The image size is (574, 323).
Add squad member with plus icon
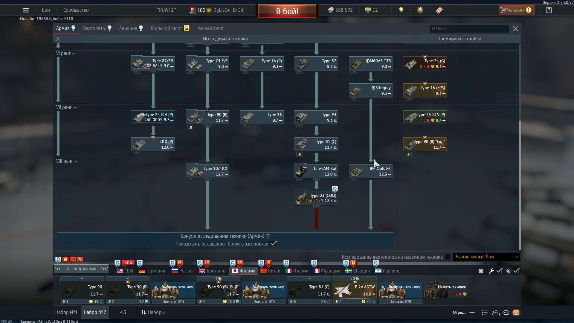coord(472,313)
